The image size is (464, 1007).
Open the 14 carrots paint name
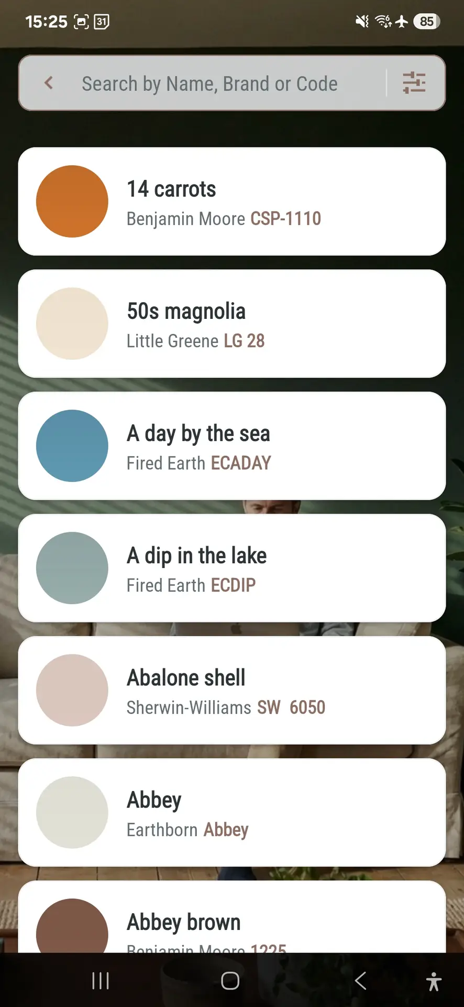pos(172,189)
